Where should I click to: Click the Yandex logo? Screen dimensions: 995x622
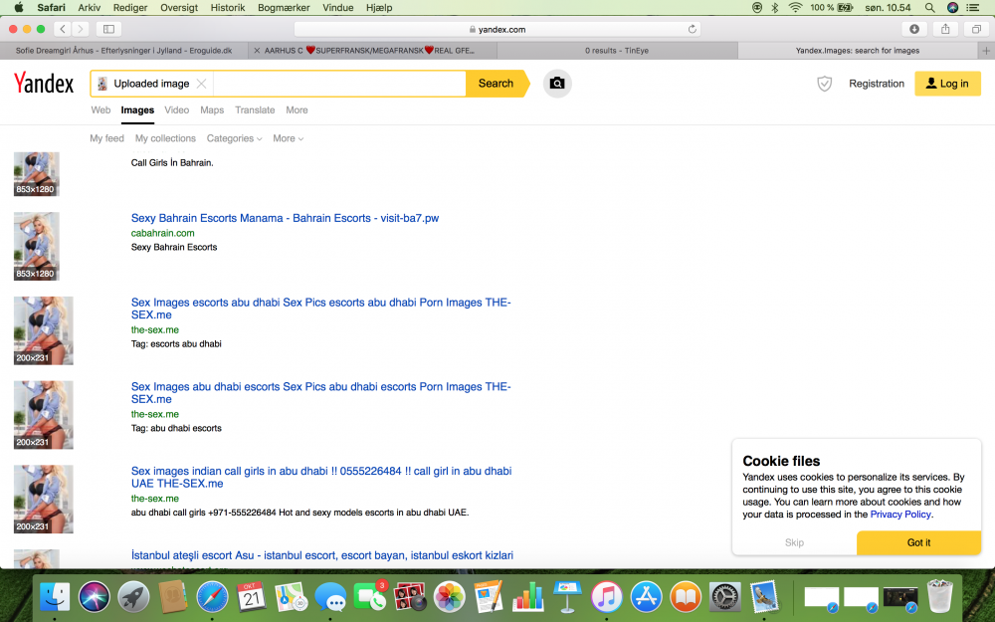tap(44, 84)
